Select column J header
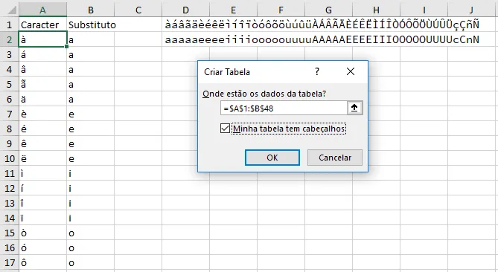This screenshot has height=272, width=498. pos(471,10)
